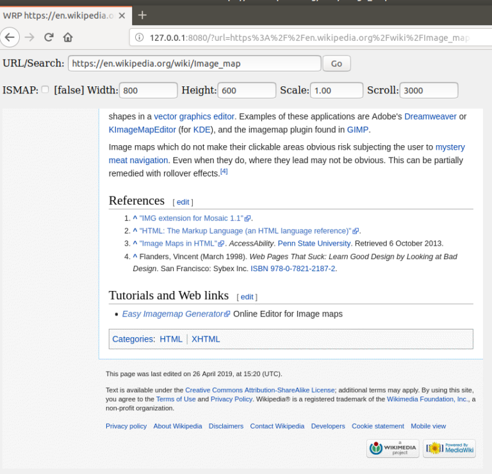Open the Dreamweaver link
The height and width of the screenshot is (474, 492).
430,116
